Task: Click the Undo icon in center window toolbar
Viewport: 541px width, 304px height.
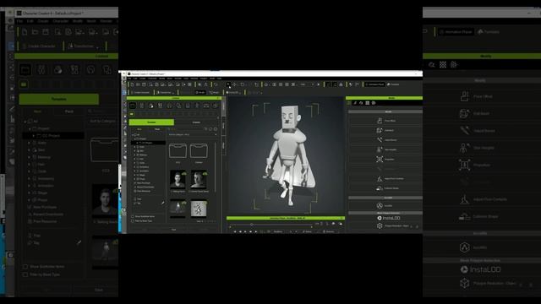Action: pos(216,84)
